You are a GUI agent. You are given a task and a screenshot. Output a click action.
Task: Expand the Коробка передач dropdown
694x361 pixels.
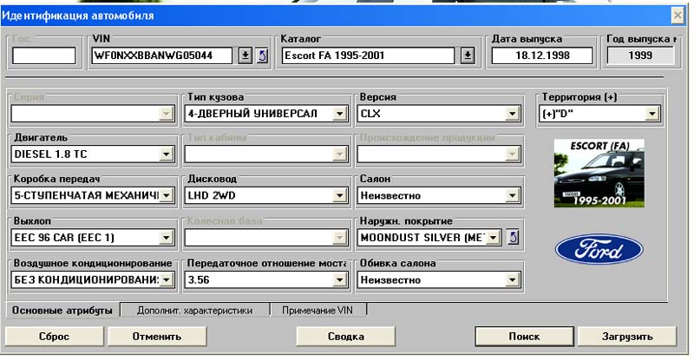coord(167,195)
